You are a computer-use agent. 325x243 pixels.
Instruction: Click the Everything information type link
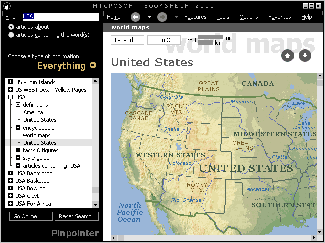pyautogui.click(x=61, y=65)
